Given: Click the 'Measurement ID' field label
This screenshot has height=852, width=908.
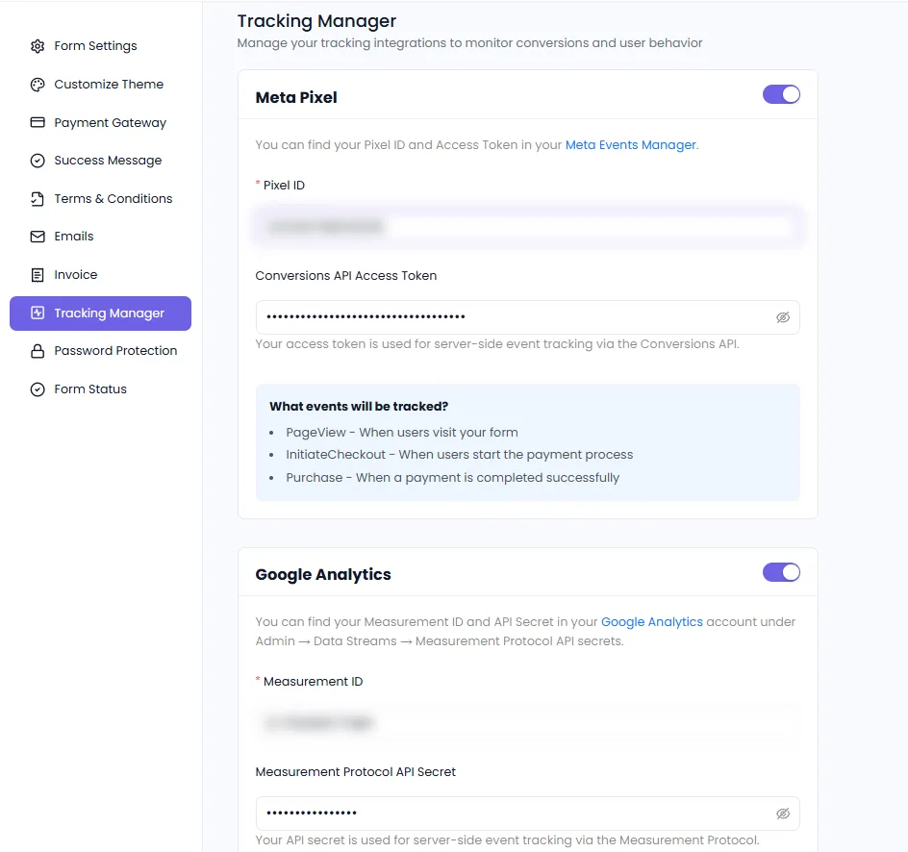Looking at the screenshot, I should pos(313,682).
